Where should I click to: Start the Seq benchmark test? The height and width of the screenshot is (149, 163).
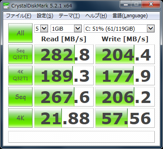click(20, 97)
